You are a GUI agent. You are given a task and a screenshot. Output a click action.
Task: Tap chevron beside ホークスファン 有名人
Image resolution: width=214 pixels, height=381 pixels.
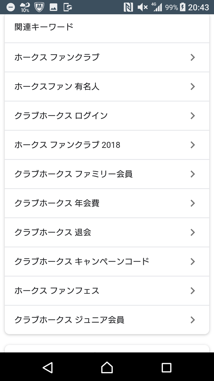[x=193, y=86]
